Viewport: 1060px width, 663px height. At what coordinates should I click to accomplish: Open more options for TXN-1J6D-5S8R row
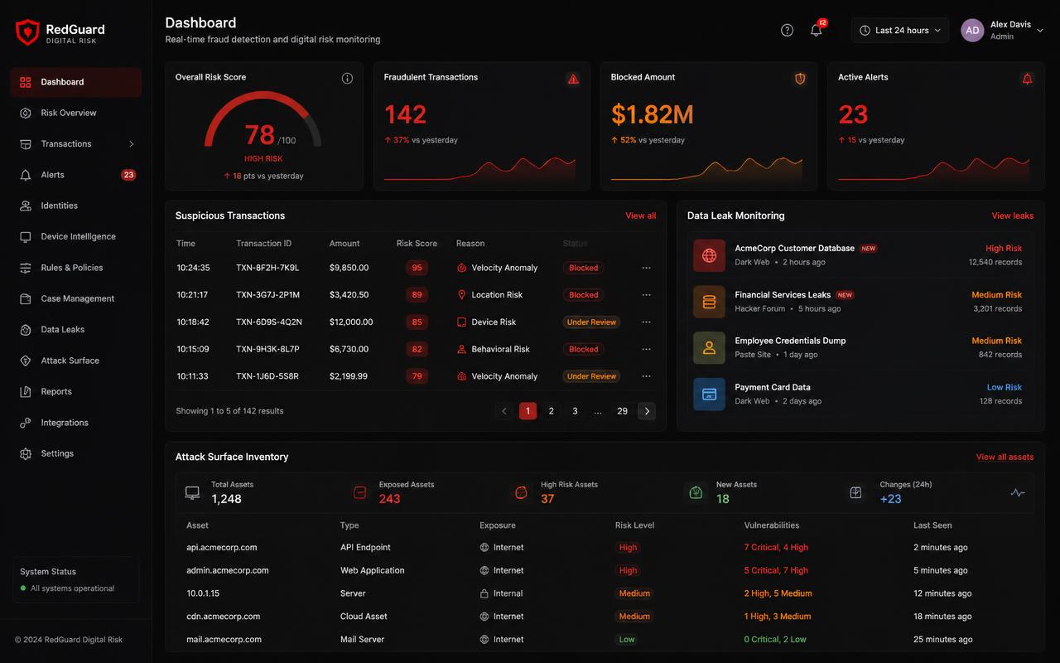coord(646,376)
